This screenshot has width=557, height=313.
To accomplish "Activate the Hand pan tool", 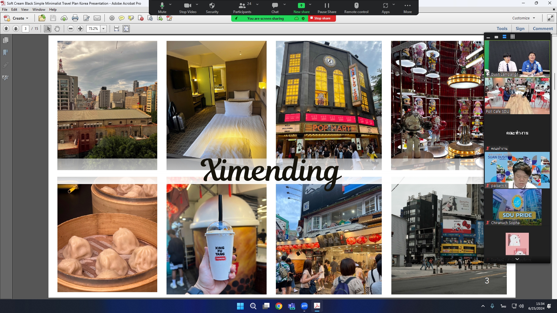I will coord(57,28).
